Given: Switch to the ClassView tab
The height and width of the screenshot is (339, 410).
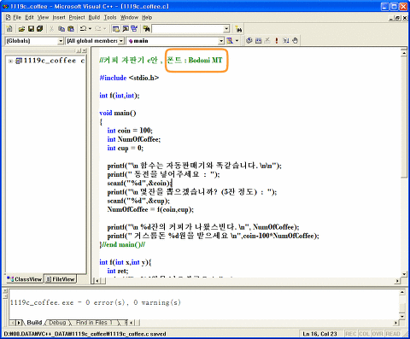Looking at the screenshot, I should 25,279.
